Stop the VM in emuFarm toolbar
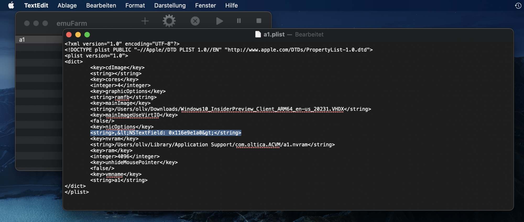 pos(259,21)
